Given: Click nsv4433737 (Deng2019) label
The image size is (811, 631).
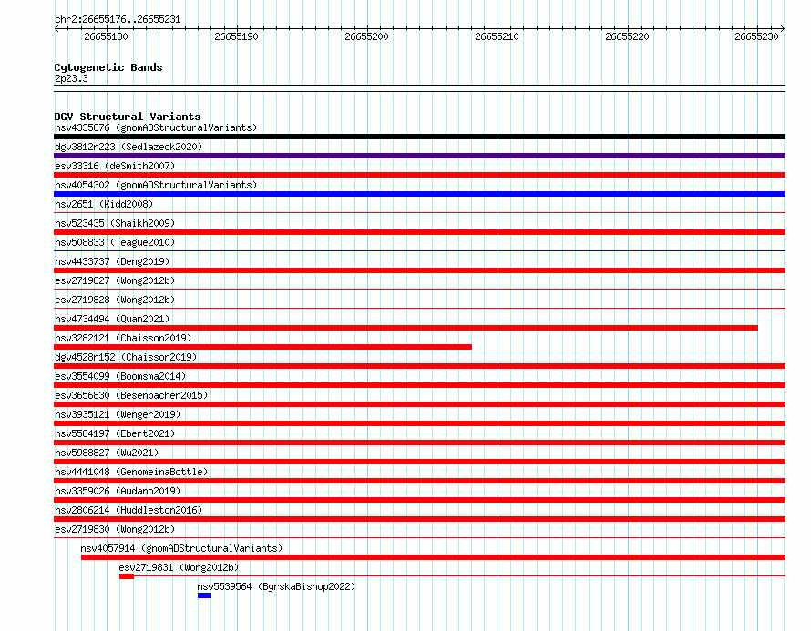Looking at the screenshot, I should click(112, 261).
